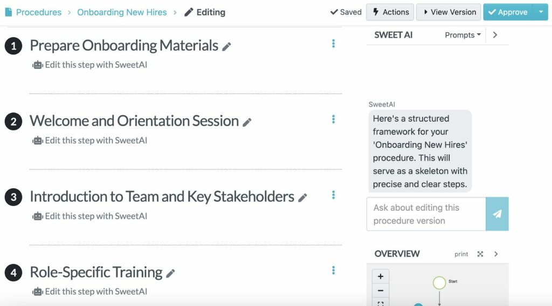The height and width of the screenshot is (306, 552).
Task: Zoom in on the overview flowchart
Action: click(381, 276)
